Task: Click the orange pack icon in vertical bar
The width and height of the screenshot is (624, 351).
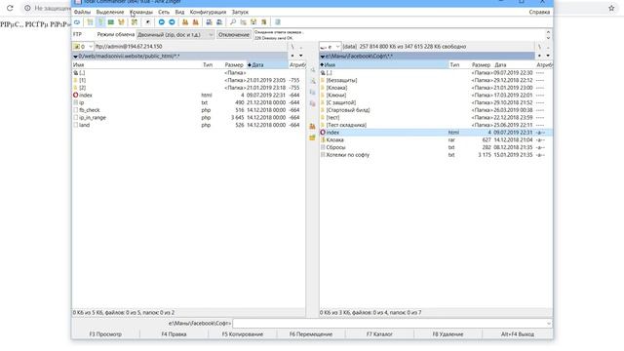Action: (x=312, y=126)
